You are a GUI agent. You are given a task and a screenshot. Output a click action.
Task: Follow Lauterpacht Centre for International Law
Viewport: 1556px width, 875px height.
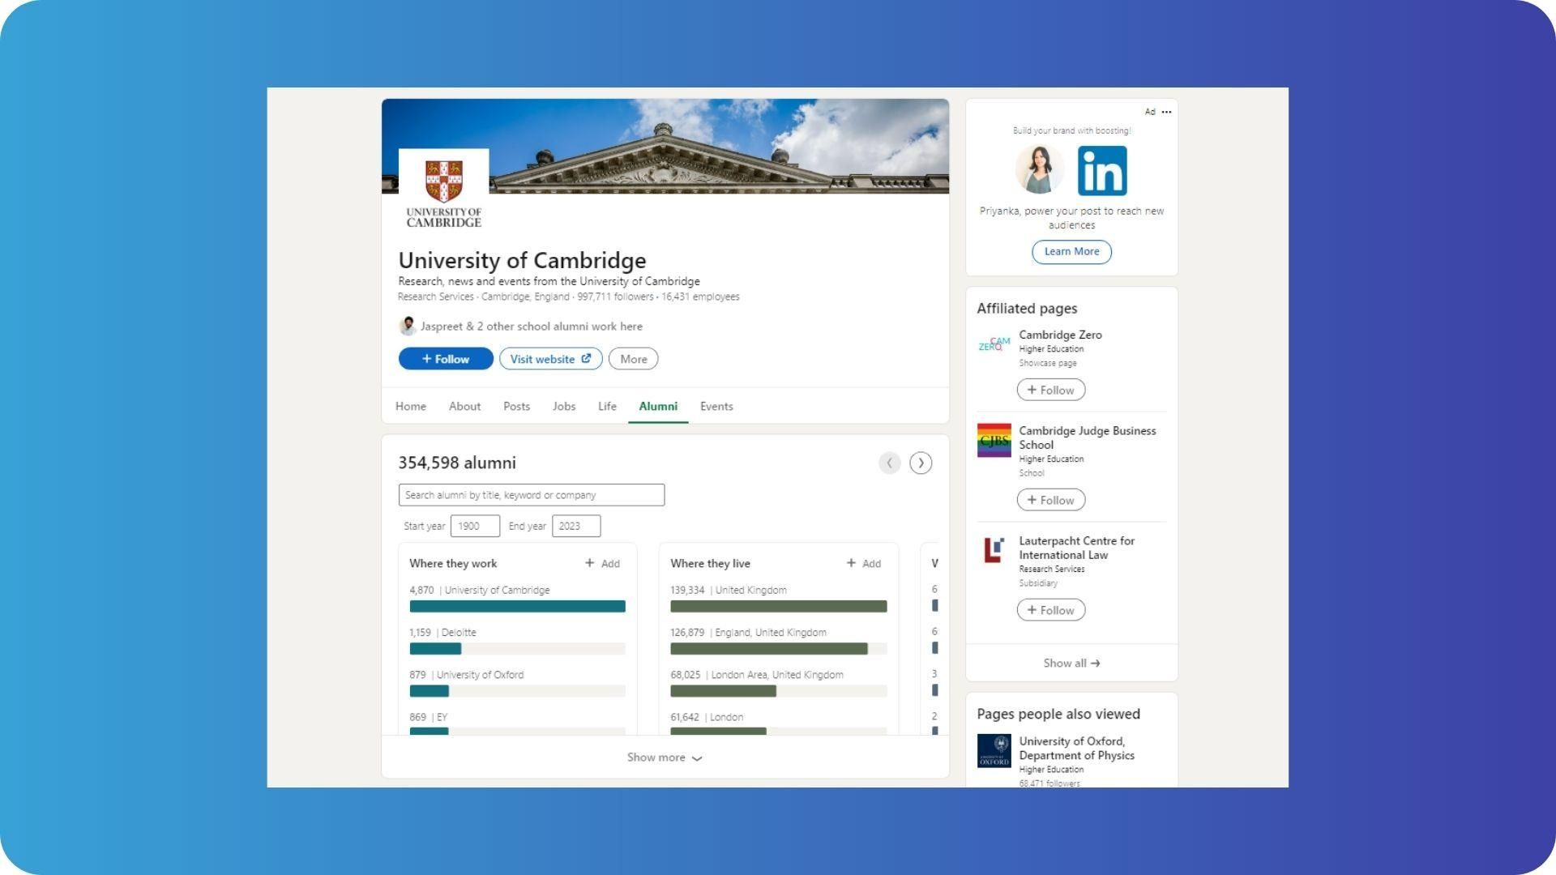[x=1051, y=611]
